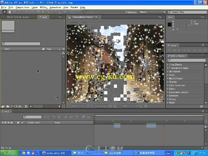Expand the Animation Presets category
208x156 pixels.
click(x=168, y=68)
